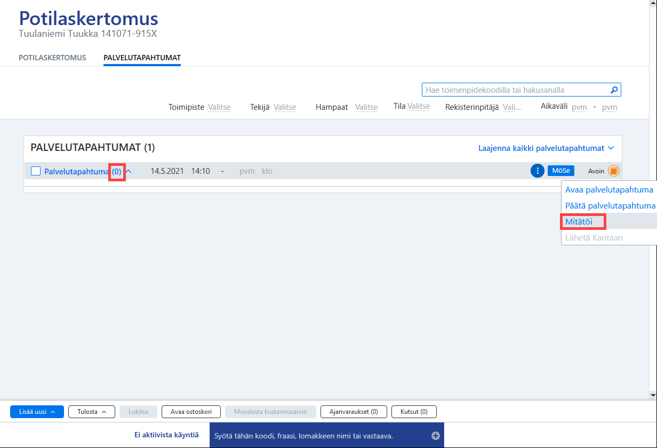The height and width of the screenshot is (448, 657).
Task: Open the Lisää uusi dropdown
Action: 37,412
